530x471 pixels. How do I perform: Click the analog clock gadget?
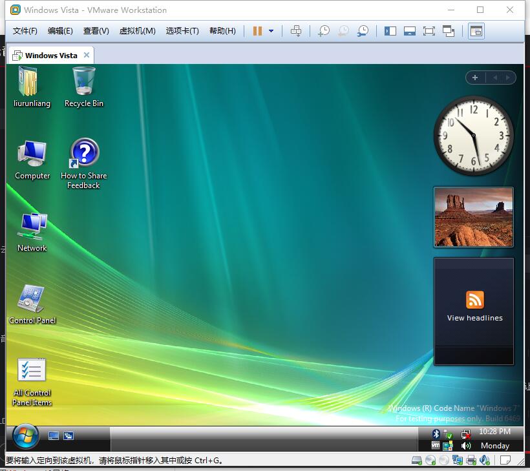474,136
